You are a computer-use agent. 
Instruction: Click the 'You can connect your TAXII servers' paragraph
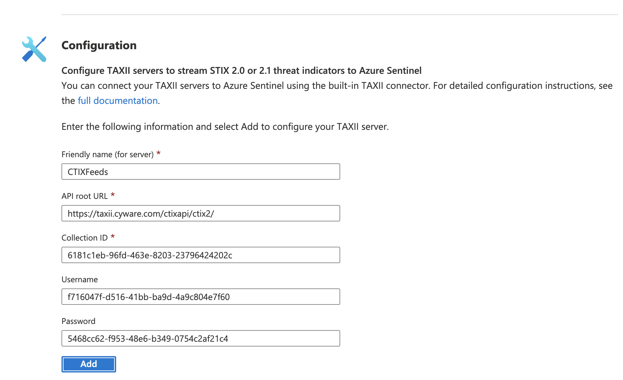[336, 86]
